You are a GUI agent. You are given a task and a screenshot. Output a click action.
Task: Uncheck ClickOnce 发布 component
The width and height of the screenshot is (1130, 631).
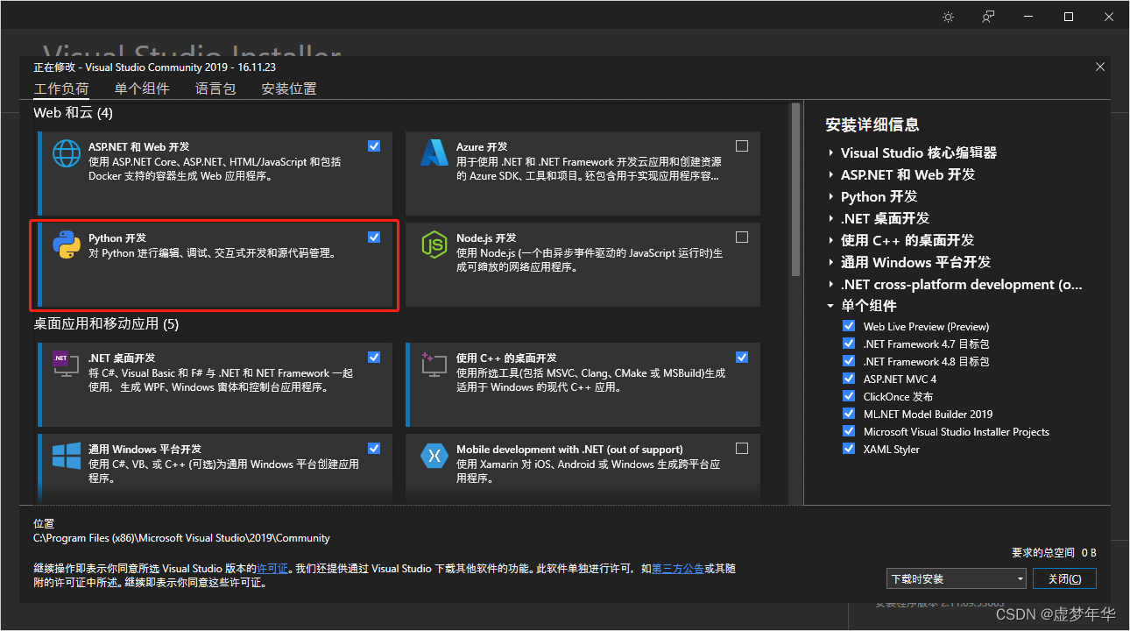848,396
